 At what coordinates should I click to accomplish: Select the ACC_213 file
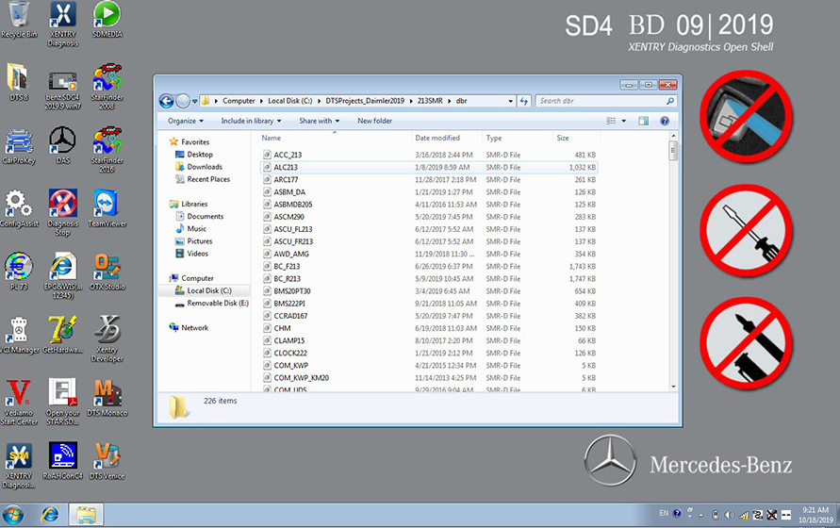point(288,155)
